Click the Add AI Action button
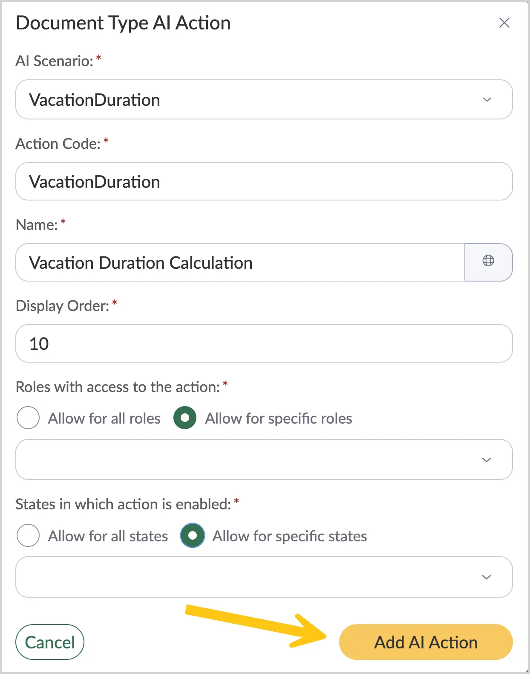The width and height of the screenshot is (530, 674). (426, 642)
